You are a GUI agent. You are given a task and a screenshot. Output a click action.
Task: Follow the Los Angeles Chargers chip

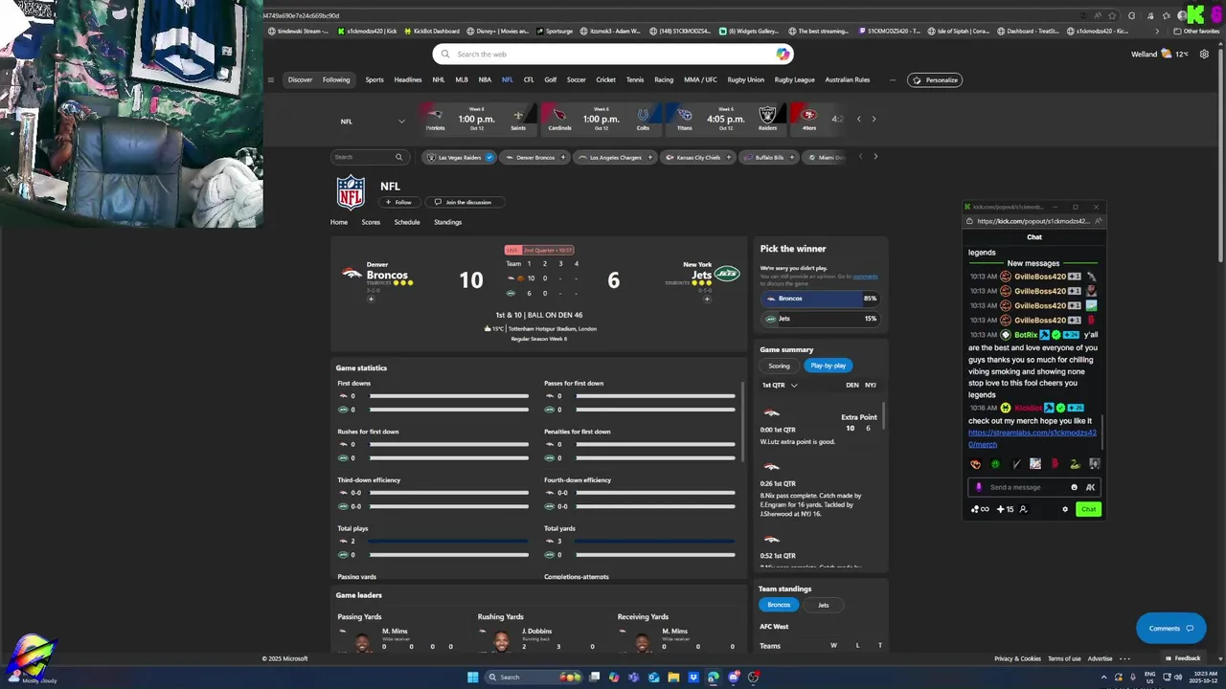tap(649, 157)
